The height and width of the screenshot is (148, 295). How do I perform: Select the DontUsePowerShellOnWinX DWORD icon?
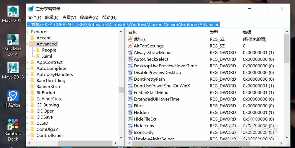pos(130,86)
